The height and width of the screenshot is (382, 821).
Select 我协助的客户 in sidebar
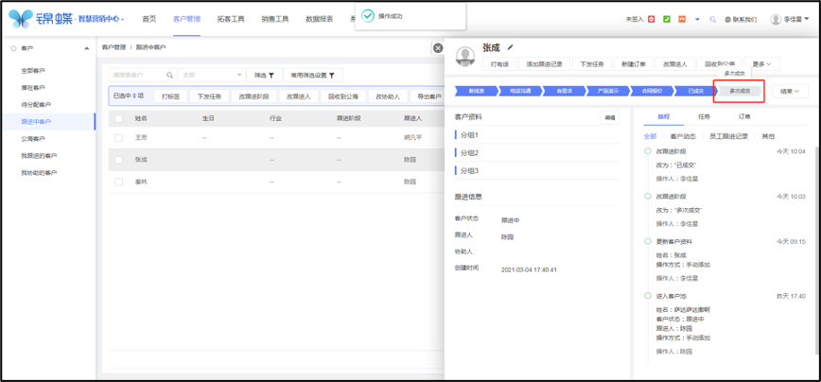pyautogui.click(x=40, y=173)
